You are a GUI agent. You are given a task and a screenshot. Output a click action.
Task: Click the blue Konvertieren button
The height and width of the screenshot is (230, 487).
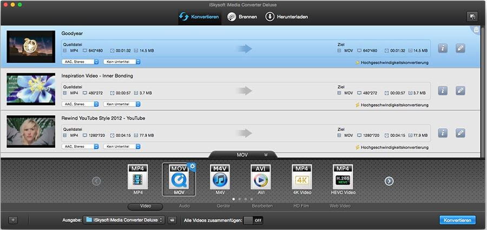pos(457,220)
